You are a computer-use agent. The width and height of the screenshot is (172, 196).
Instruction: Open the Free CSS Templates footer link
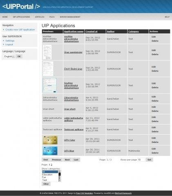[85, 193]
